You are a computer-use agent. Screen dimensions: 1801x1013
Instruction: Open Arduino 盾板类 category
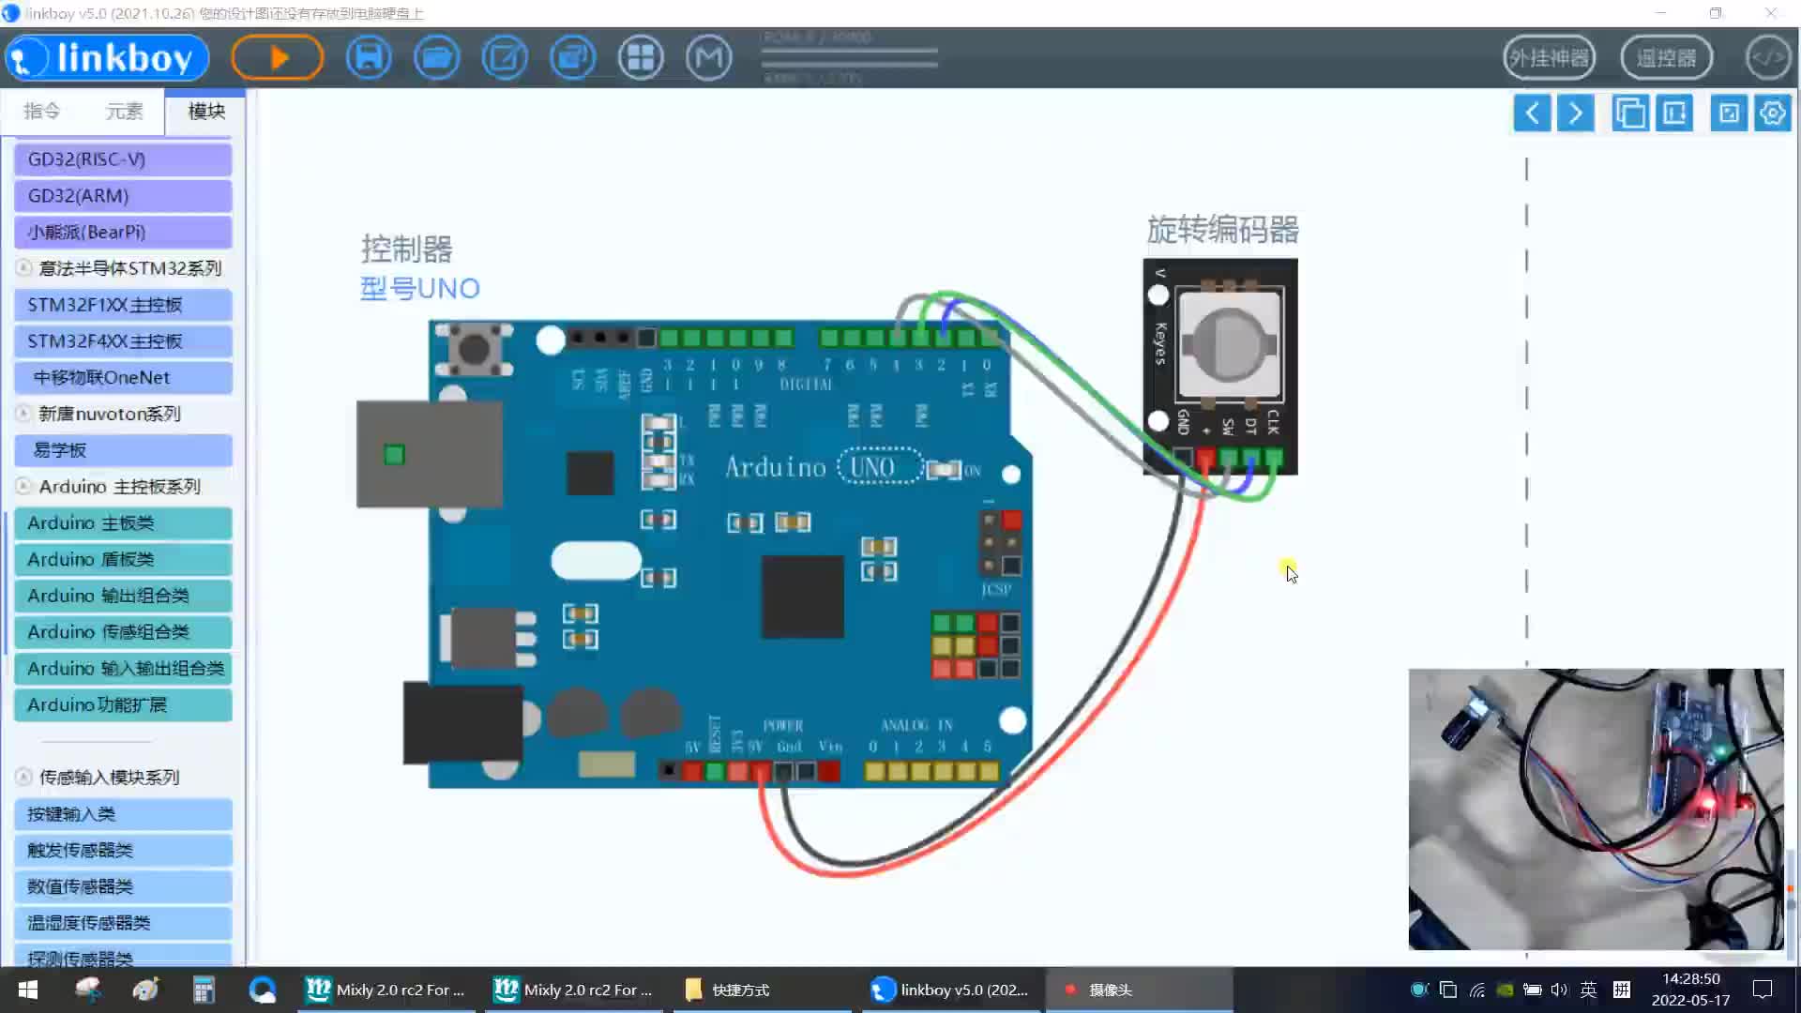coord(123,560)
